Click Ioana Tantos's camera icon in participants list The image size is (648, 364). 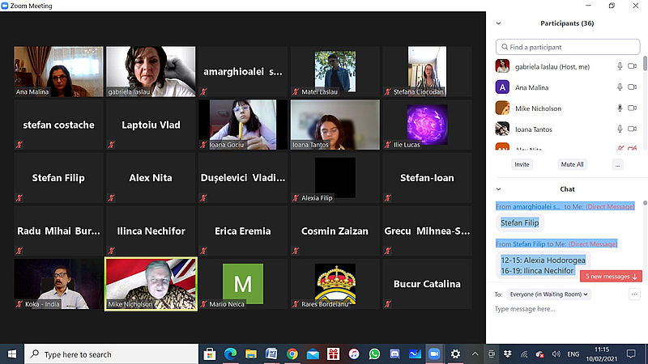click(633, 129)
